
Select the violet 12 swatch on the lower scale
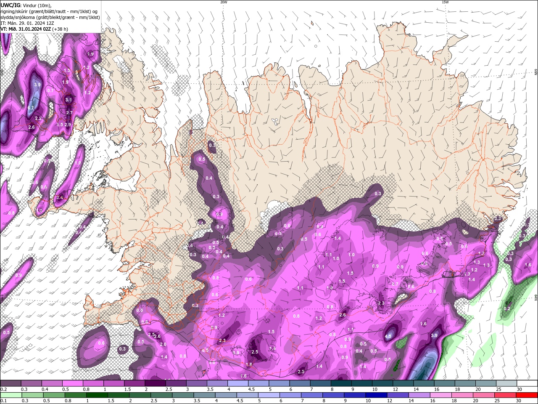(x=397, y=395)
